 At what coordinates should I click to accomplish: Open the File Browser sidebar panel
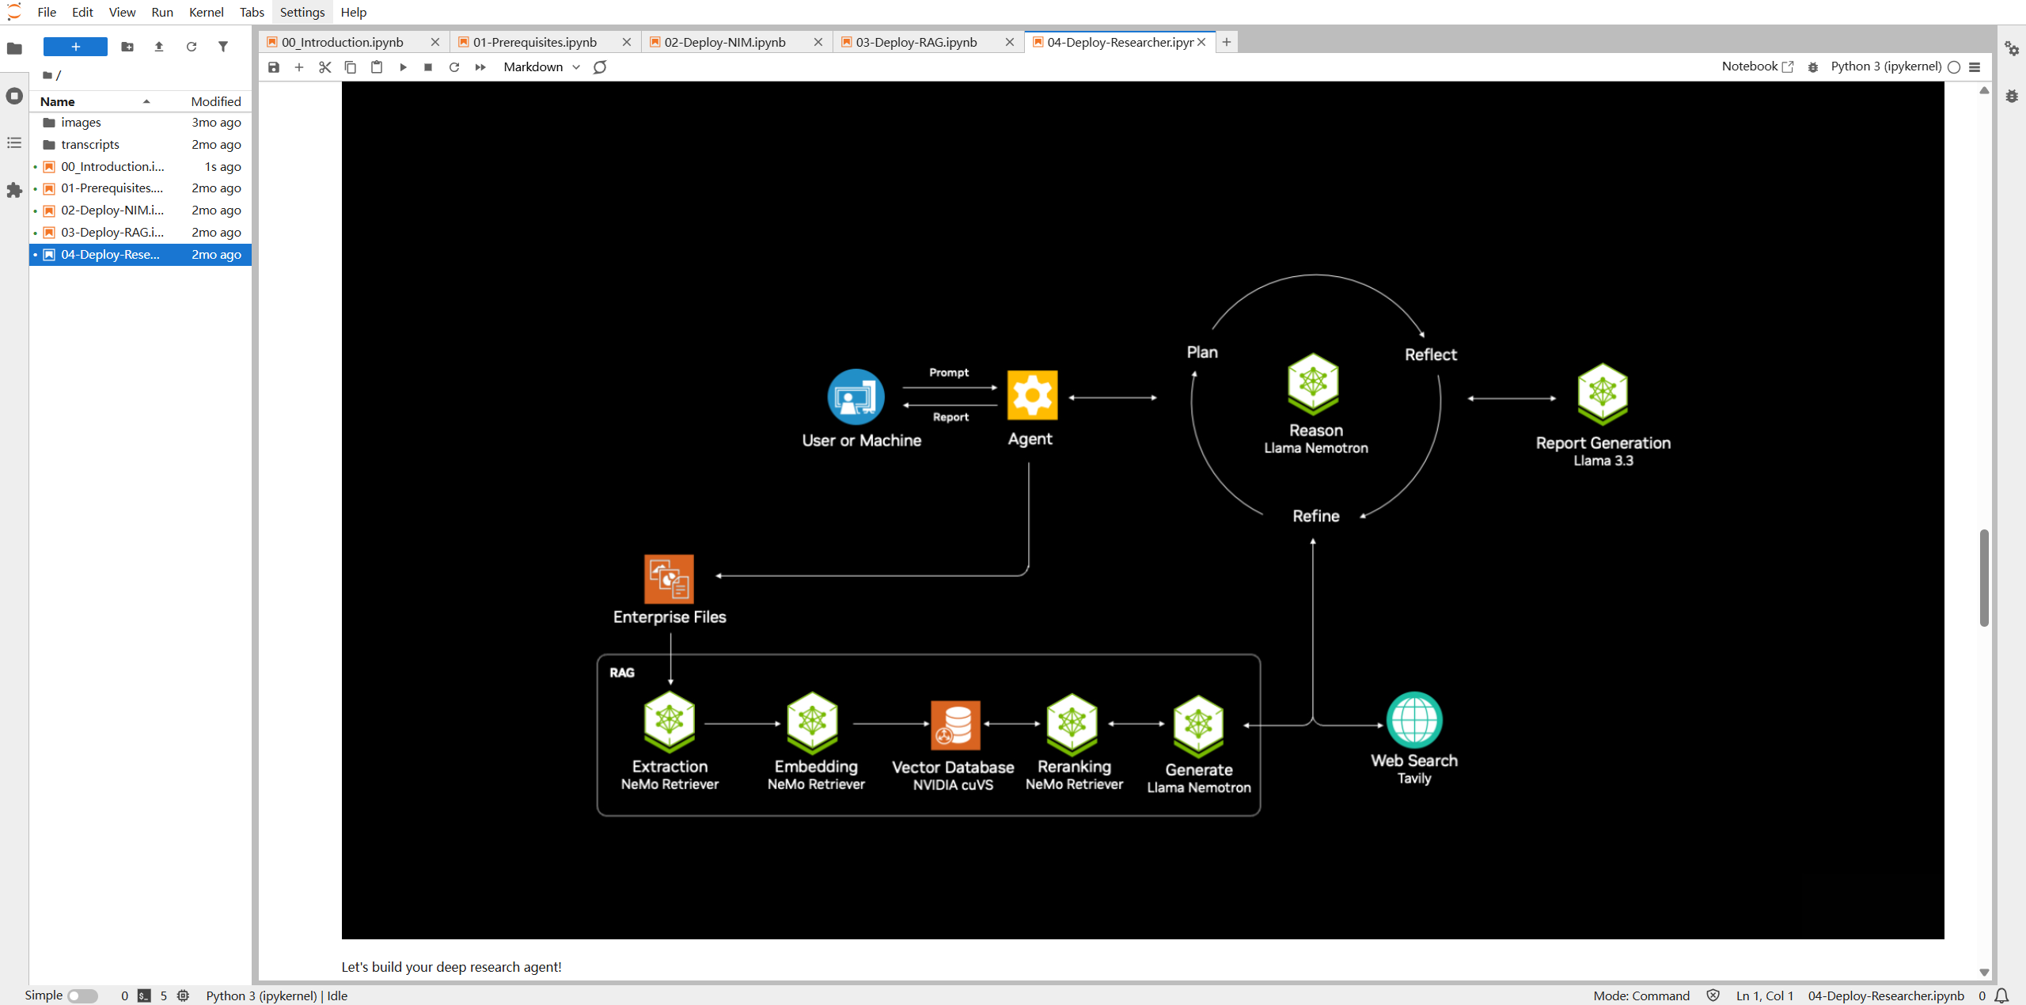14,48
